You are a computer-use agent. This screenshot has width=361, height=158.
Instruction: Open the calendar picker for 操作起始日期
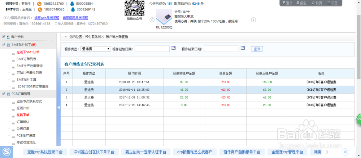tap(173, 48)
